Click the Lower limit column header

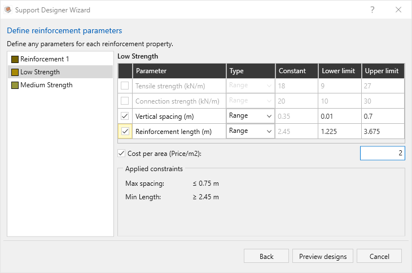tap(340, 71)
